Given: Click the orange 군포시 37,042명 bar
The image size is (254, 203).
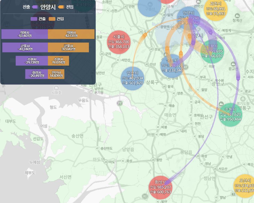Looking at the screenshot, I should tap(68, 47).
